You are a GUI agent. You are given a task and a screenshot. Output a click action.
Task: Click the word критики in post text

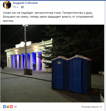click(8, 21)
